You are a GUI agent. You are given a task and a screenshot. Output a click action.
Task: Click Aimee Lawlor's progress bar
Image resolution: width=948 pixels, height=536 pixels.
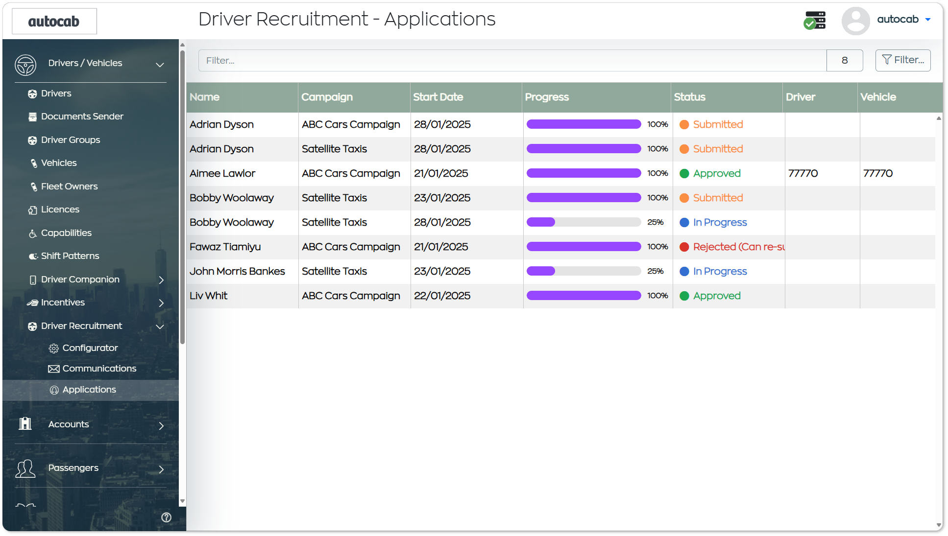point(583,173)
